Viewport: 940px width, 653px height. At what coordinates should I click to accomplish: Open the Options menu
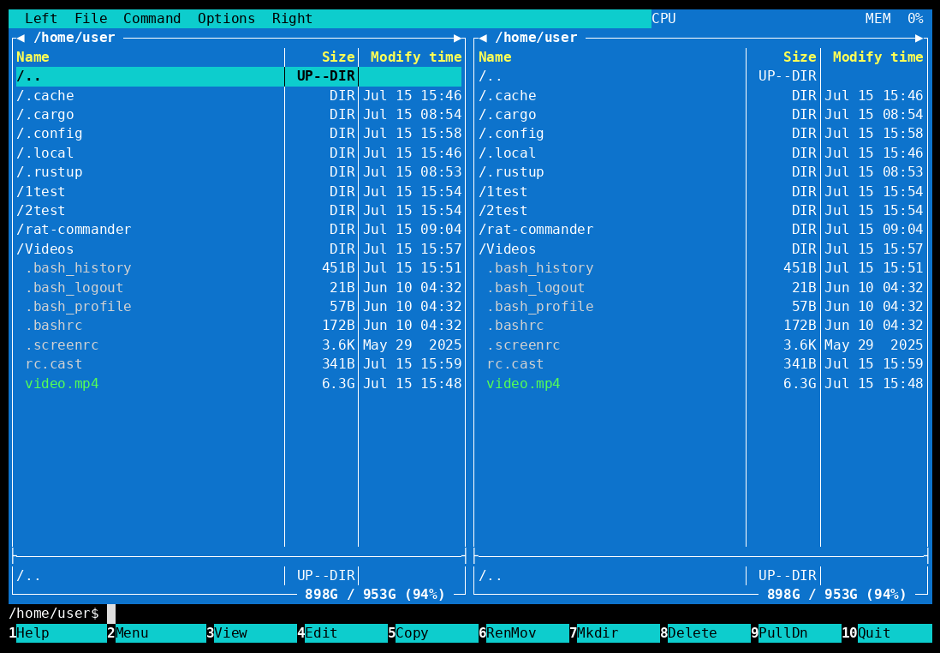[226, 19]
